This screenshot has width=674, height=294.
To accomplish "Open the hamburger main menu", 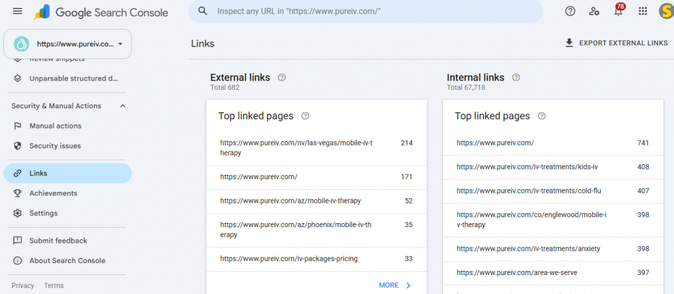I will (x=18, y=12).
